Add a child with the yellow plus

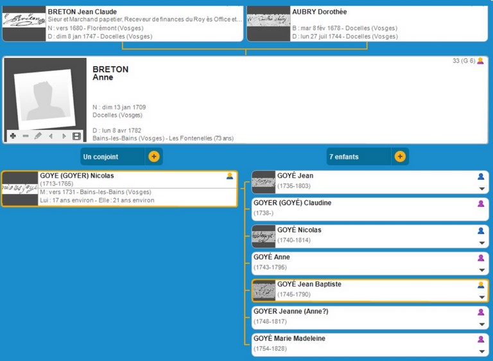(400, 157)
